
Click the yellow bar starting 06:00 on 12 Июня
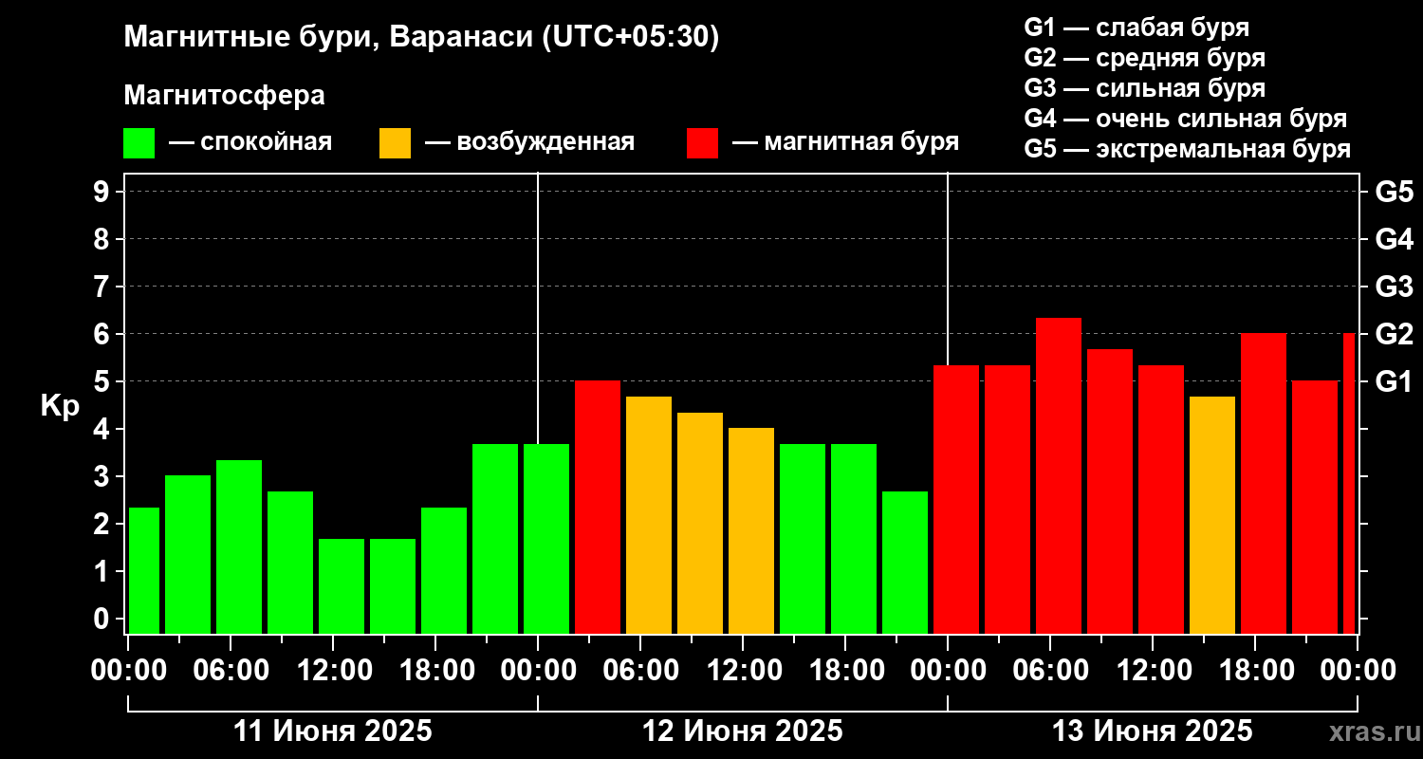[x=649, y=514]
